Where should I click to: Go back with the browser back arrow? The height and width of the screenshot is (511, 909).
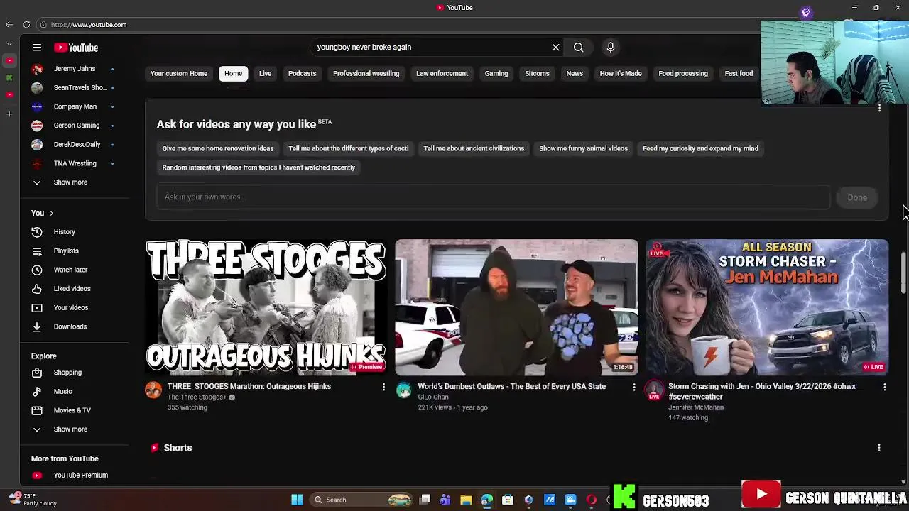coord(9,25)
